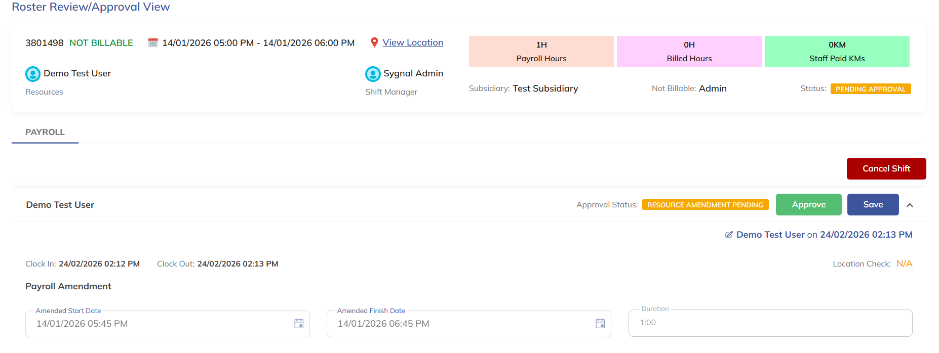This screenshot has width=939, height=353.
Task: Click the red location pin icon
Action: click(x=374, y=42)
